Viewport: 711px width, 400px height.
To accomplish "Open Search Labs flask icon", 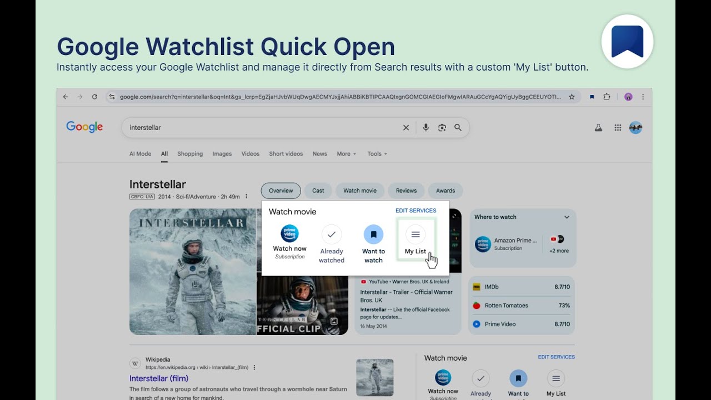I will 598,127.
